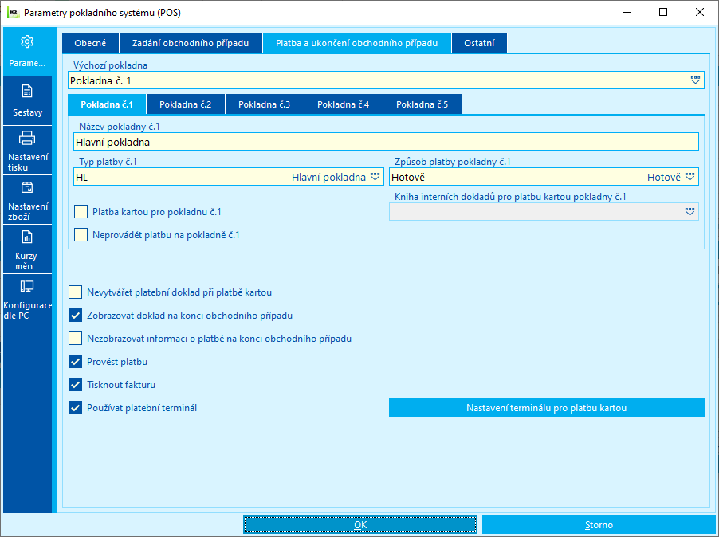Click the Hotově value in Způsob platby field

point(407,178)
